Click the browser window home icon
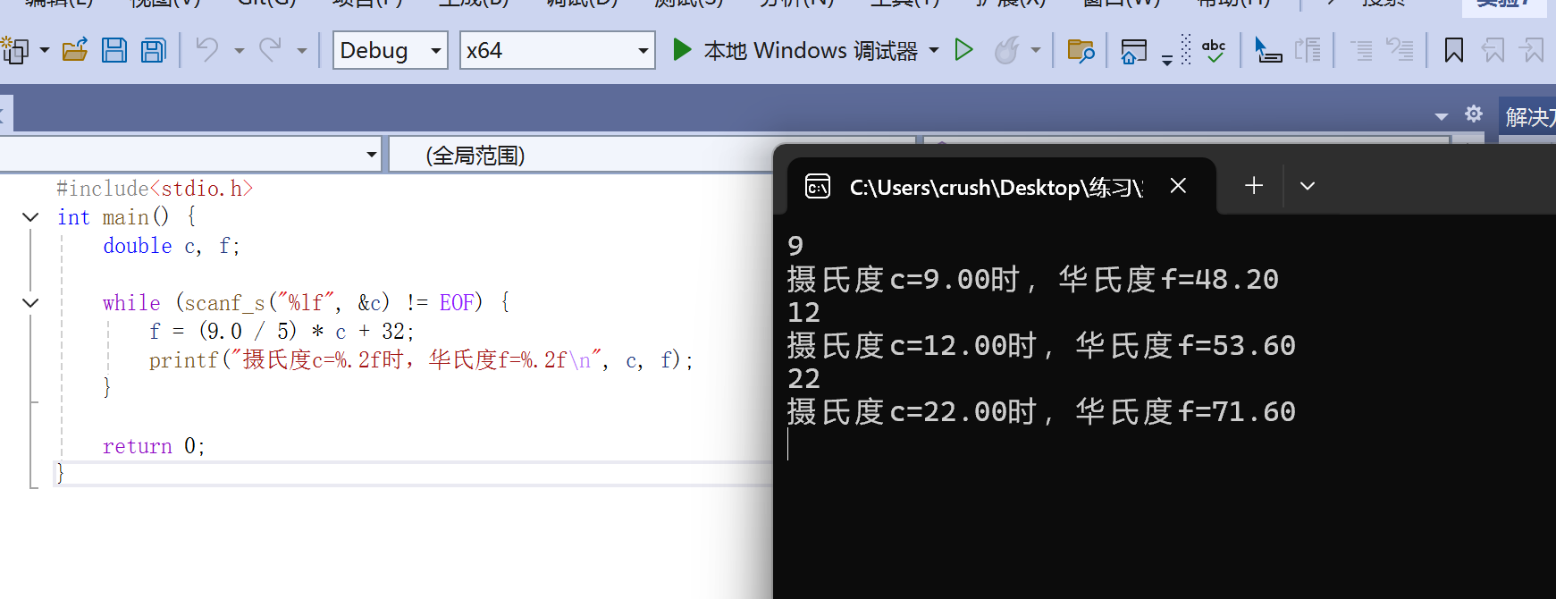 (x=1133, y=51)
